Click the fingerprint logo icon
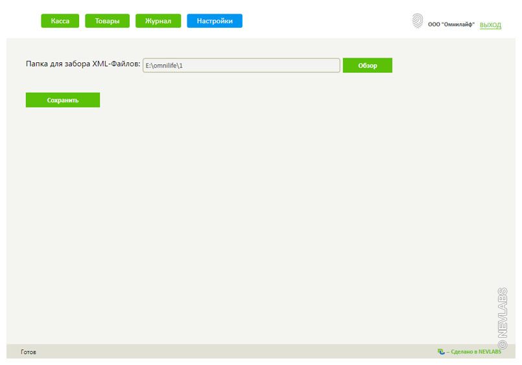This screenshot has width=522, height=365. pos(417,21)
